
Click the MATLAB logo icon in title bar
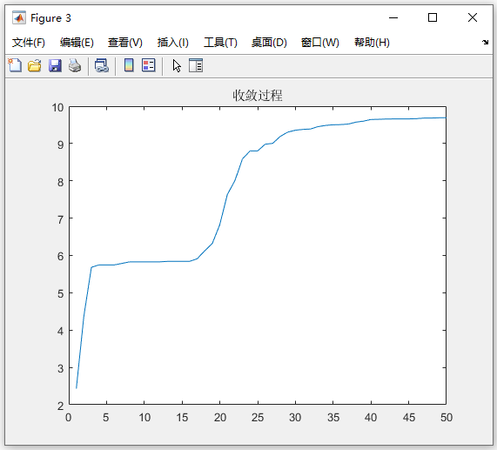point(18,17)
